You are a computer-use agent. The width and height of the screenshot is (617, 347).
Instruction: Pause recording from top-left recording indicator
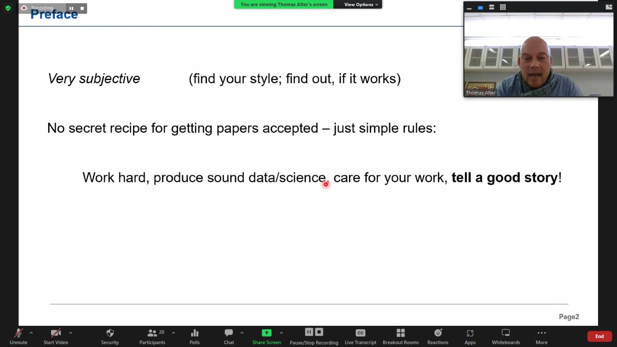click(x=71, y=8)
